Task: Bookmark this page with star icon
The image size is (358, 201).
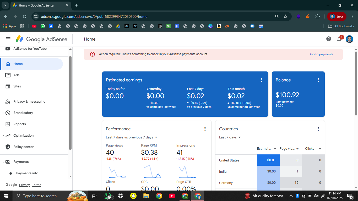Action: 285,16
